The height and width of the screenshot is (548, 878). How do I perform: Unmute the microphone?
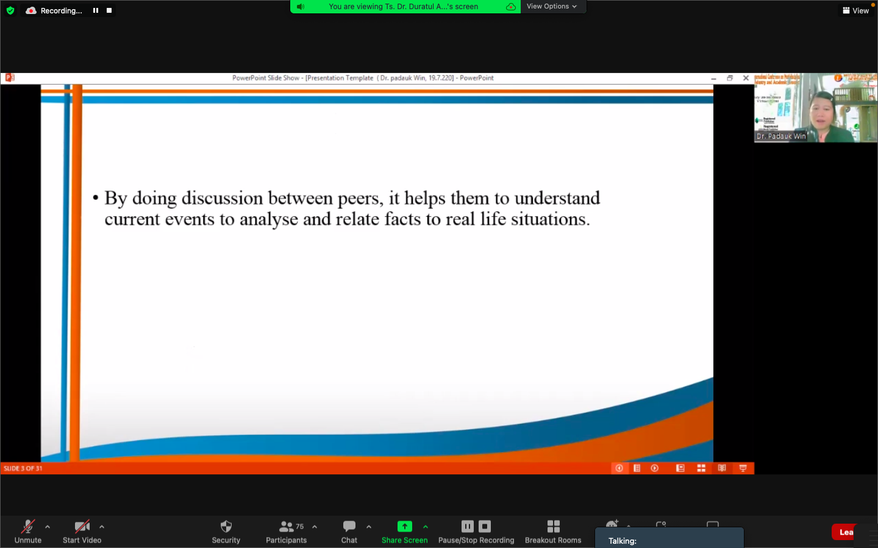coord(28,527)
